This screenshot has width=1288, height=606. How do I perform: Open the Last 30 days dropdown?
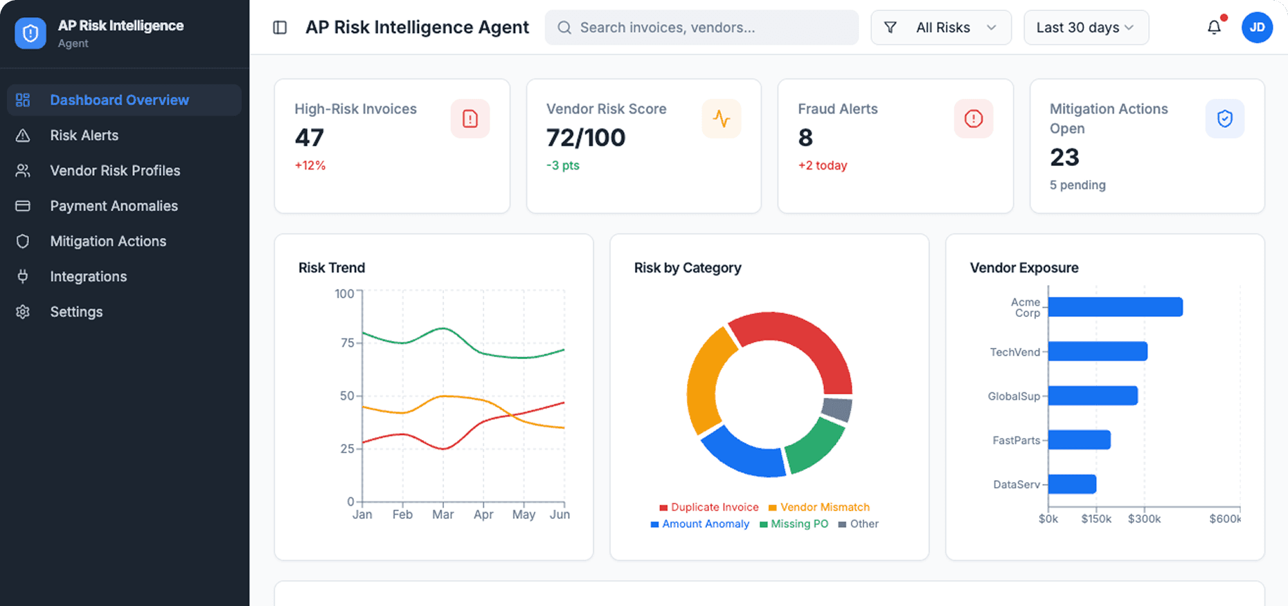click(1086, 28)
